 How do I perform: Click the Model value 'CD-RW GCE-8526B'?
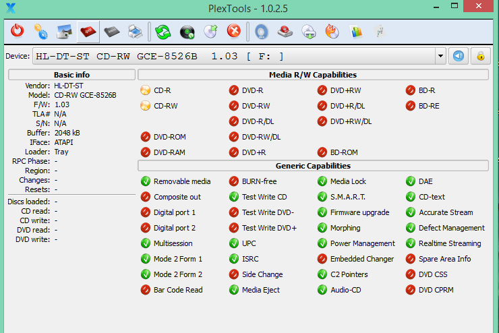[85, 95]
